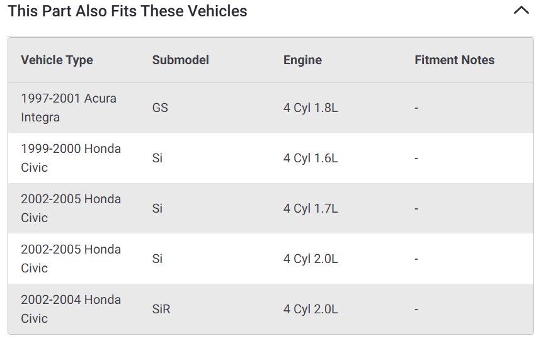Select the Engine column header
The width and height of the screenshot is (541, 341).
[302, 60]
